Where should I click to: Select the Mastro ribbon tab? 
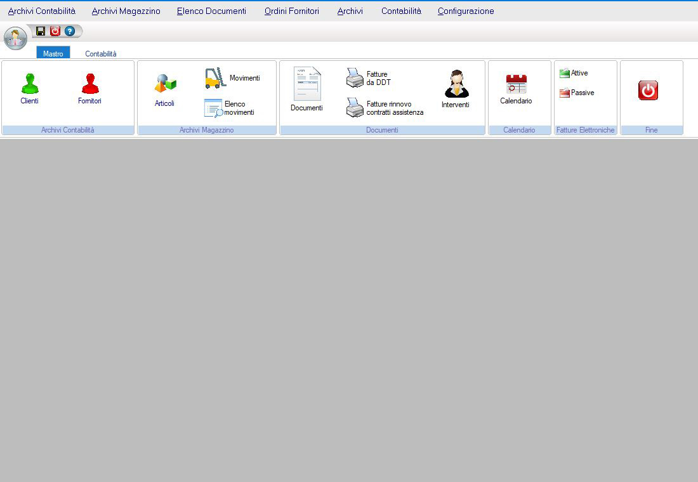coord(53,53)
